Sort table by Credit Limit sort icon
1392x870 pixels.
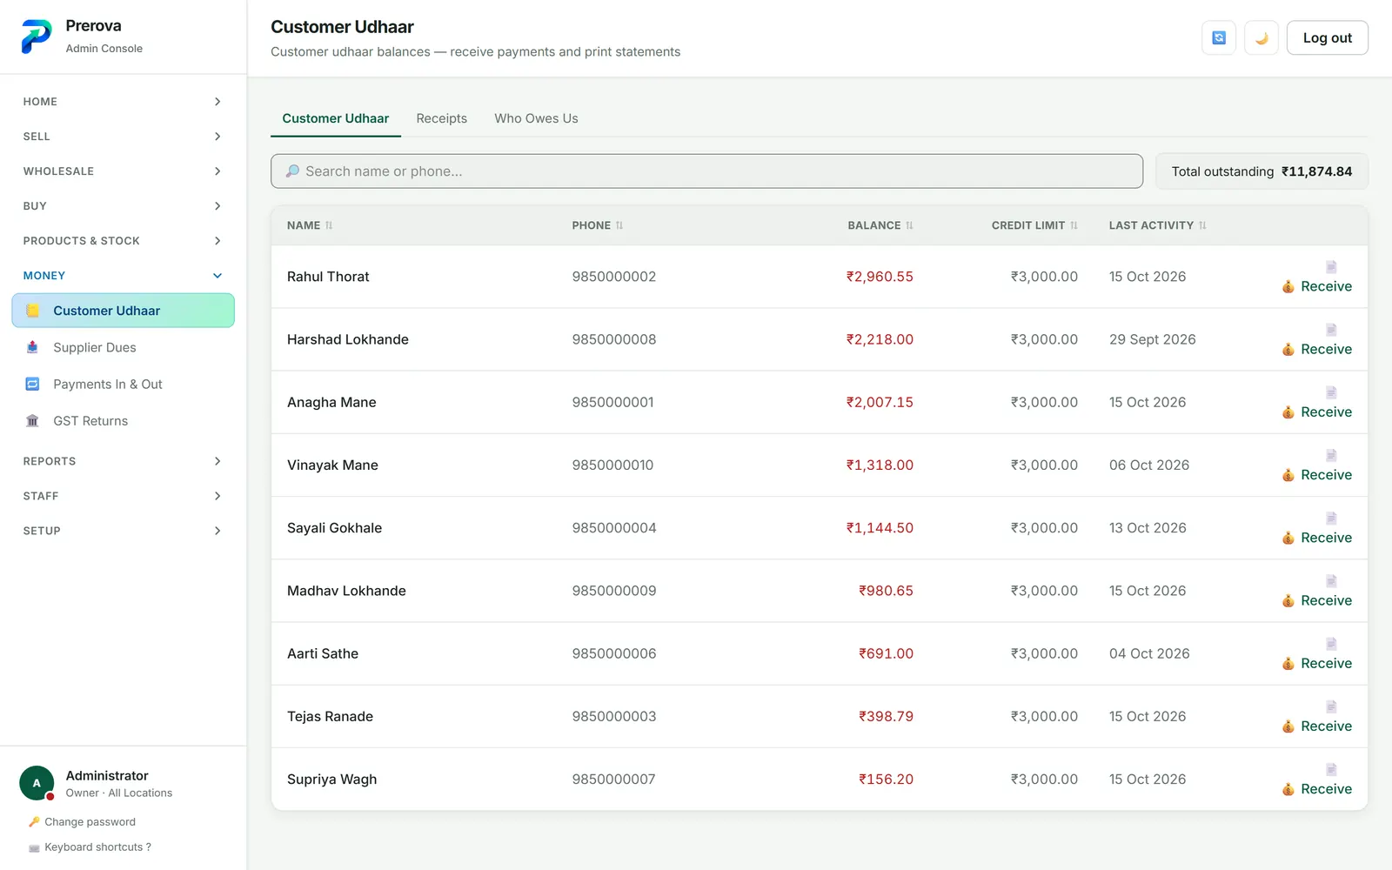[x=1074, y=225]
